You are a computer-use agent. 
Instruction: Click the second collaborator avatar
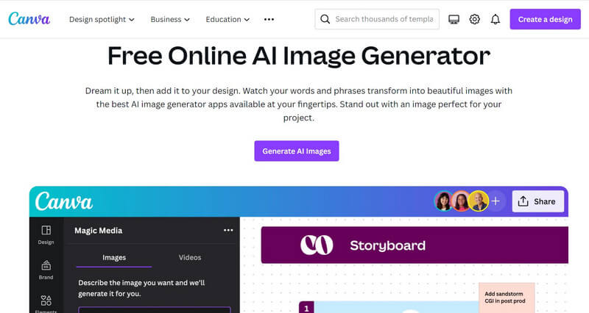[x=461, y=201]
